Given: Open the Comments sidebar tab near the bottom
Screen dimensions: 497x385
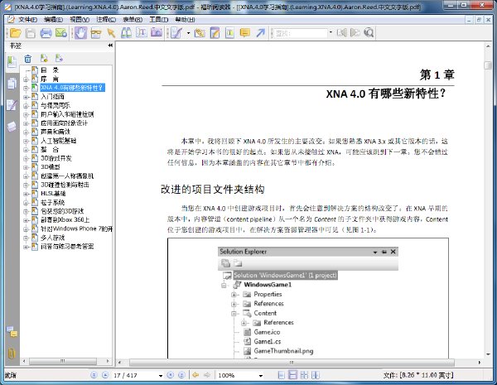Looking at the screenshot, I should pos(12,332).
